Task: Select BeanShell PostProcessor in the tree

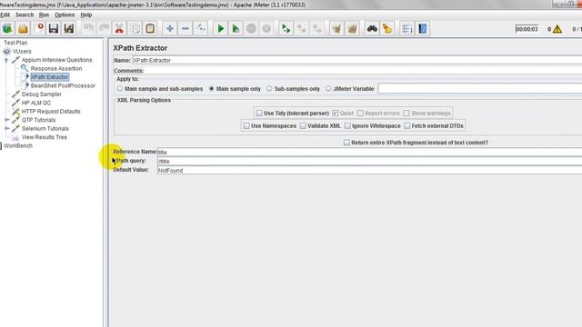Action: pos(63,85)
